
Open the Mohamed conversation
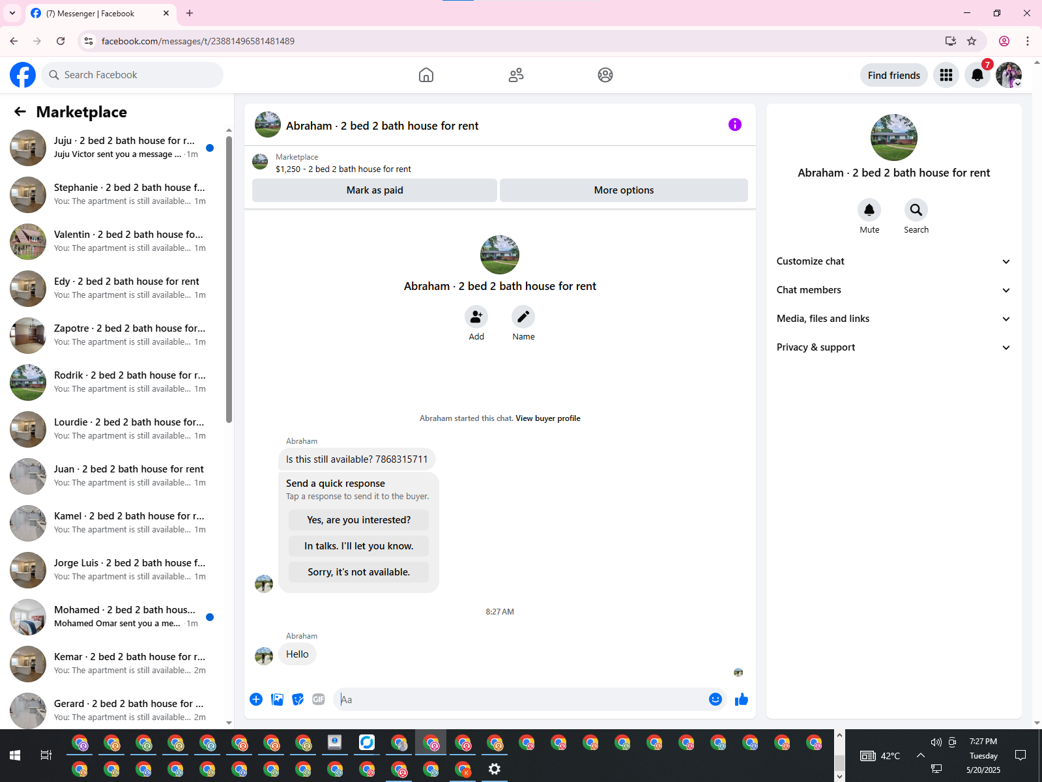click(x=112, y=617)
